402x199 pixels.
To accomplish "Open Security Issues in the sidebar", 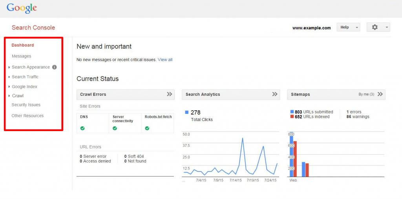I will click(26, 105).
